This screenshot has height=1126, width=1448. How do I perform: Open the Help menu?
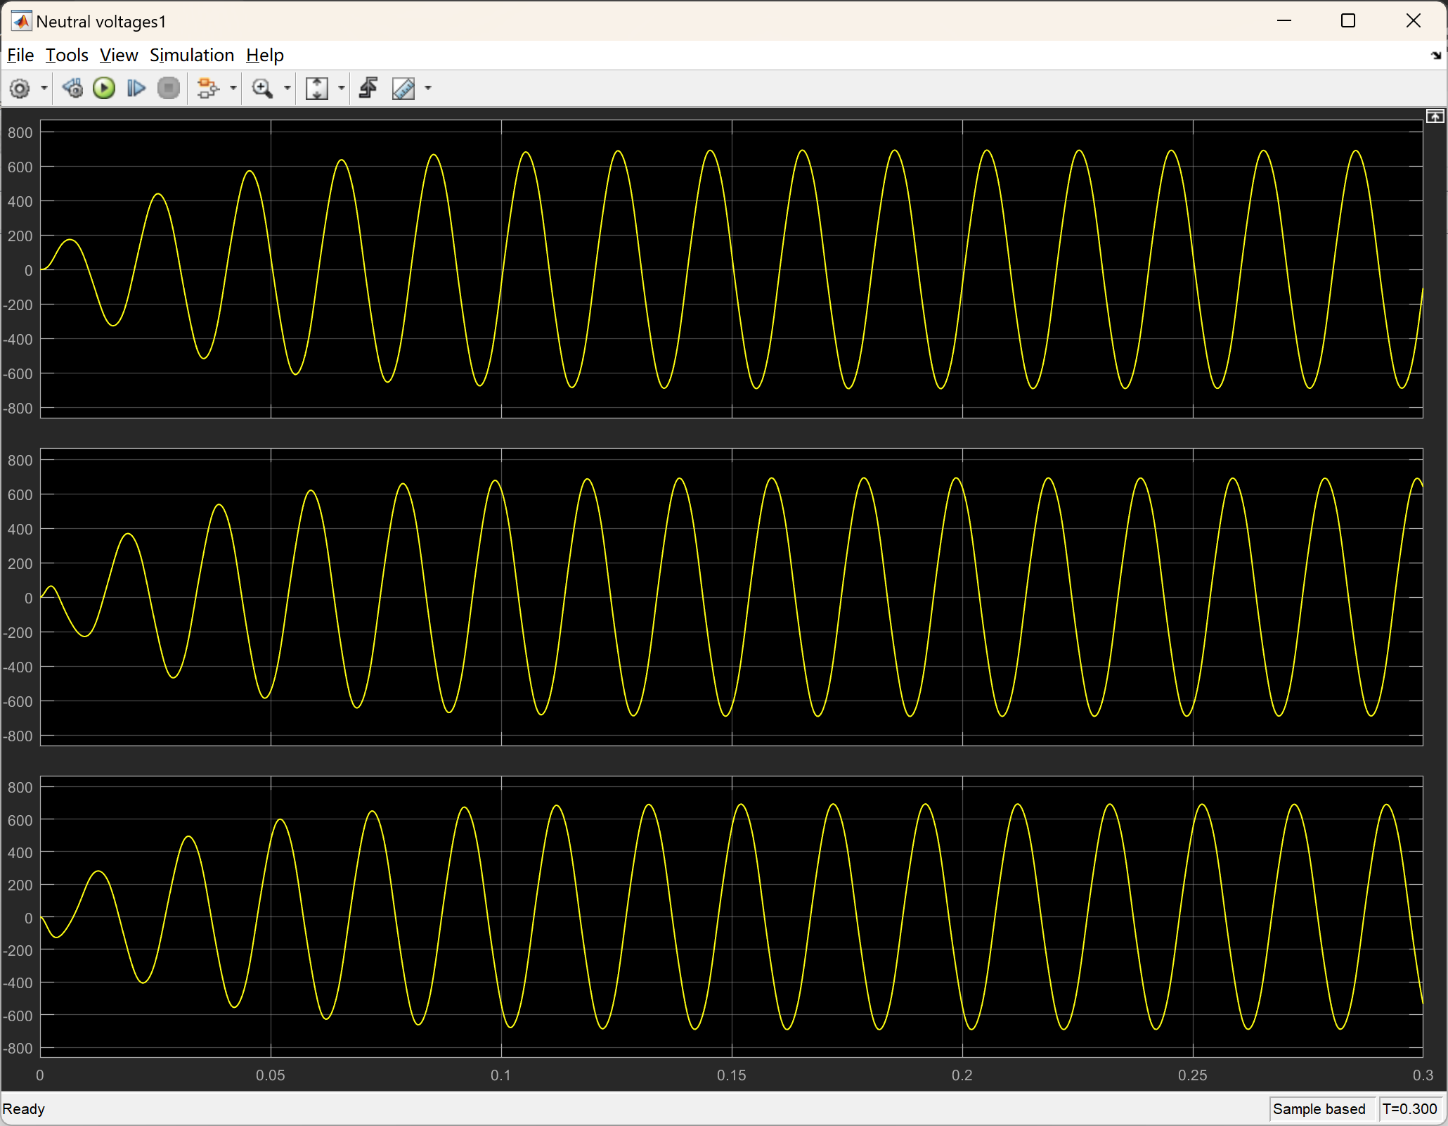(x=264, y=55)
